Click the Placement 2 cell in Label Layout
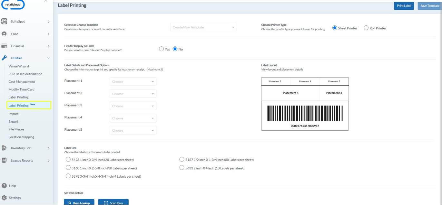 (x=334, y=93)
